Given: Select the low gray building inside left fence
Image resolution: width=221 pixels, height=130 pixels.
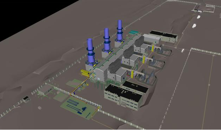Looking at the screenshot, I should click(x=45, y=90).
